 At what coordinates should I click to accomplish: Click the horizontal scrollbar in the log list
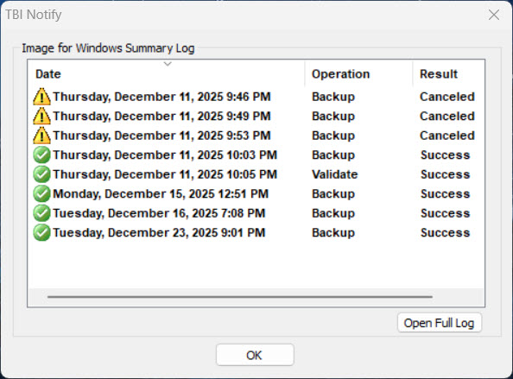[x=240, y=297]
